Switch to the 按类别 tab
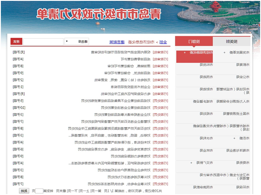 232,41
